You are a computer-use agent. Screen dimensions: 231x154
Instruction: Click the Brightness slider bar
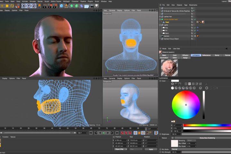206,134
